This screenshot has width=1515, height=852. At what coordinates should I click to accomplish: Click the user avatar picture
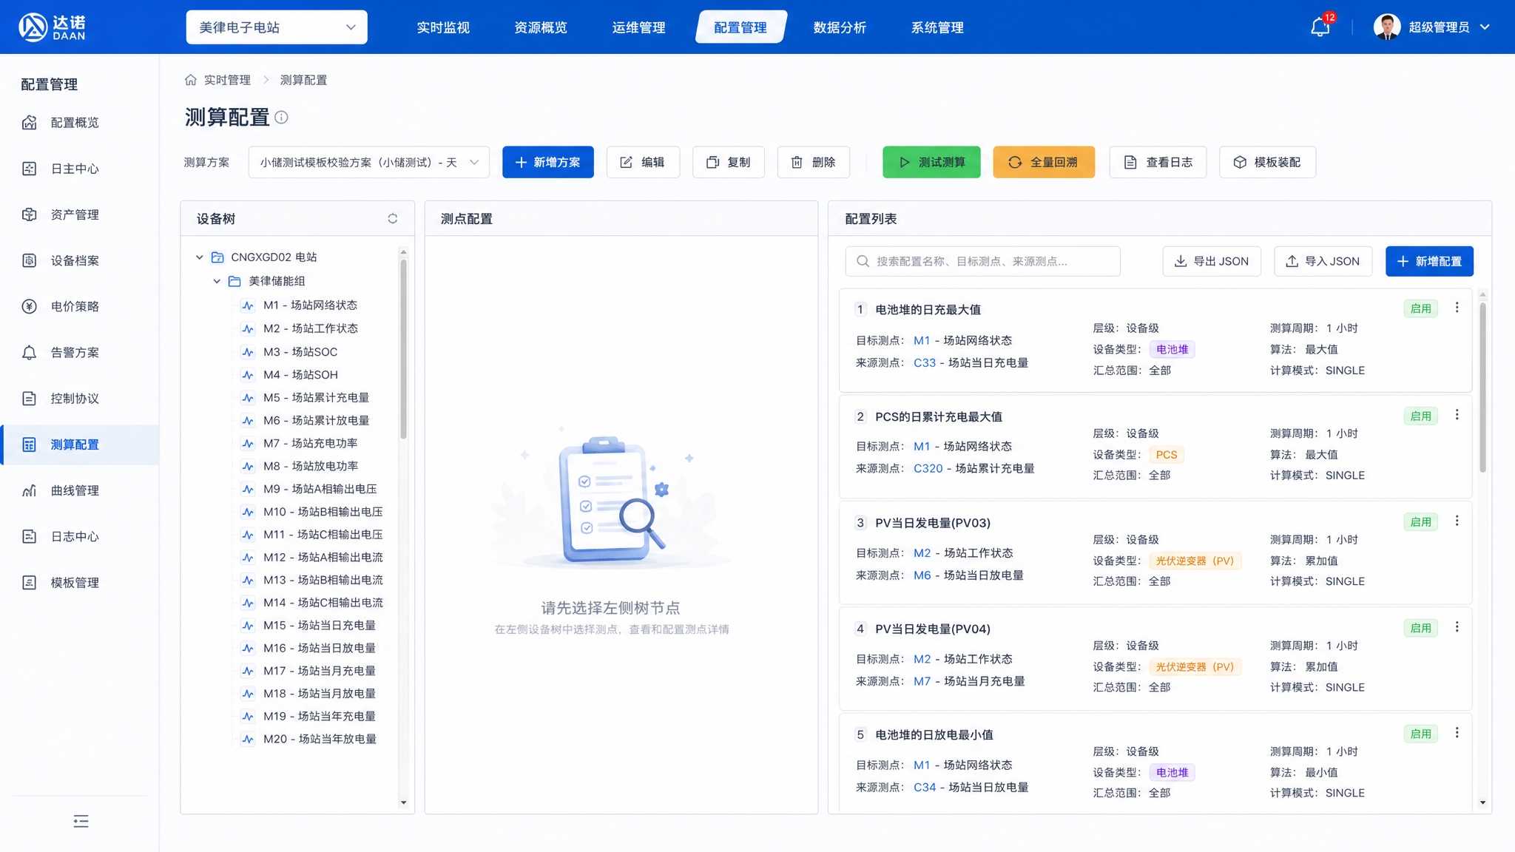coord(1387,27)
